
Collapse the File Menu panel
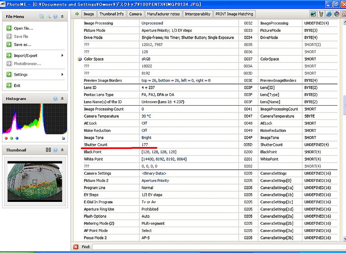coord(62,16)
